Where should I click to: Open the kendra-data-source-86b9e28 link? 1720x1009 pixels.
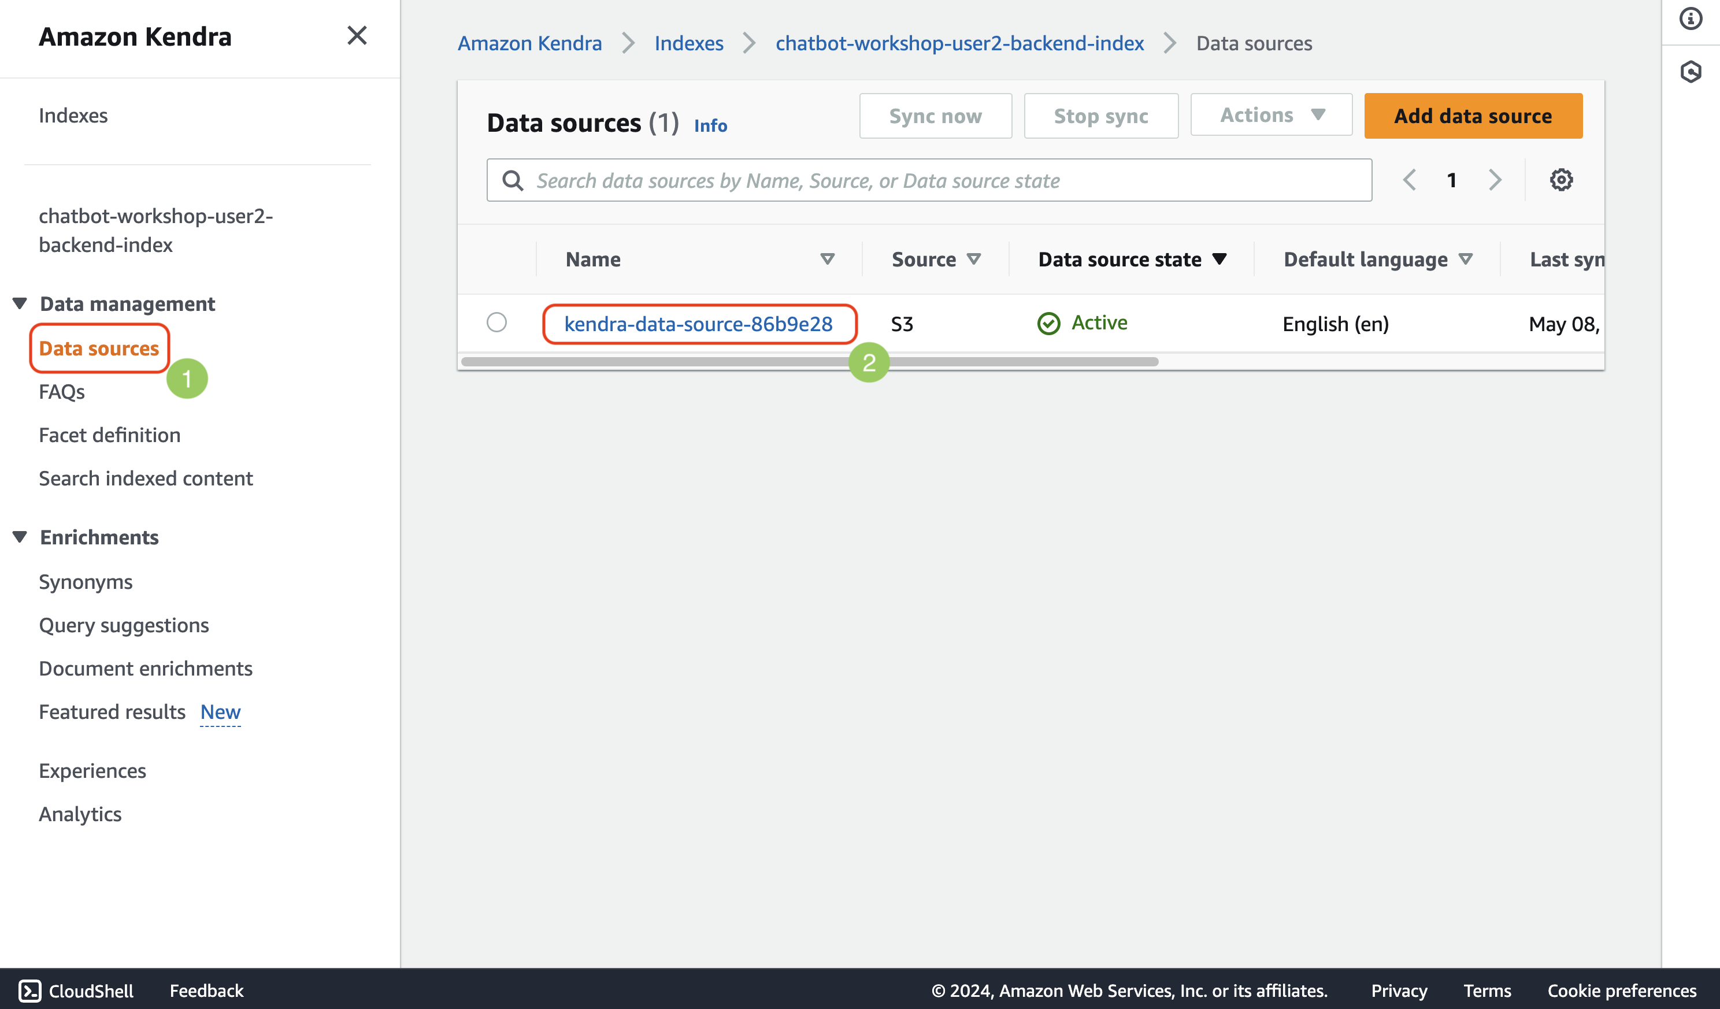tap(698, 324)
